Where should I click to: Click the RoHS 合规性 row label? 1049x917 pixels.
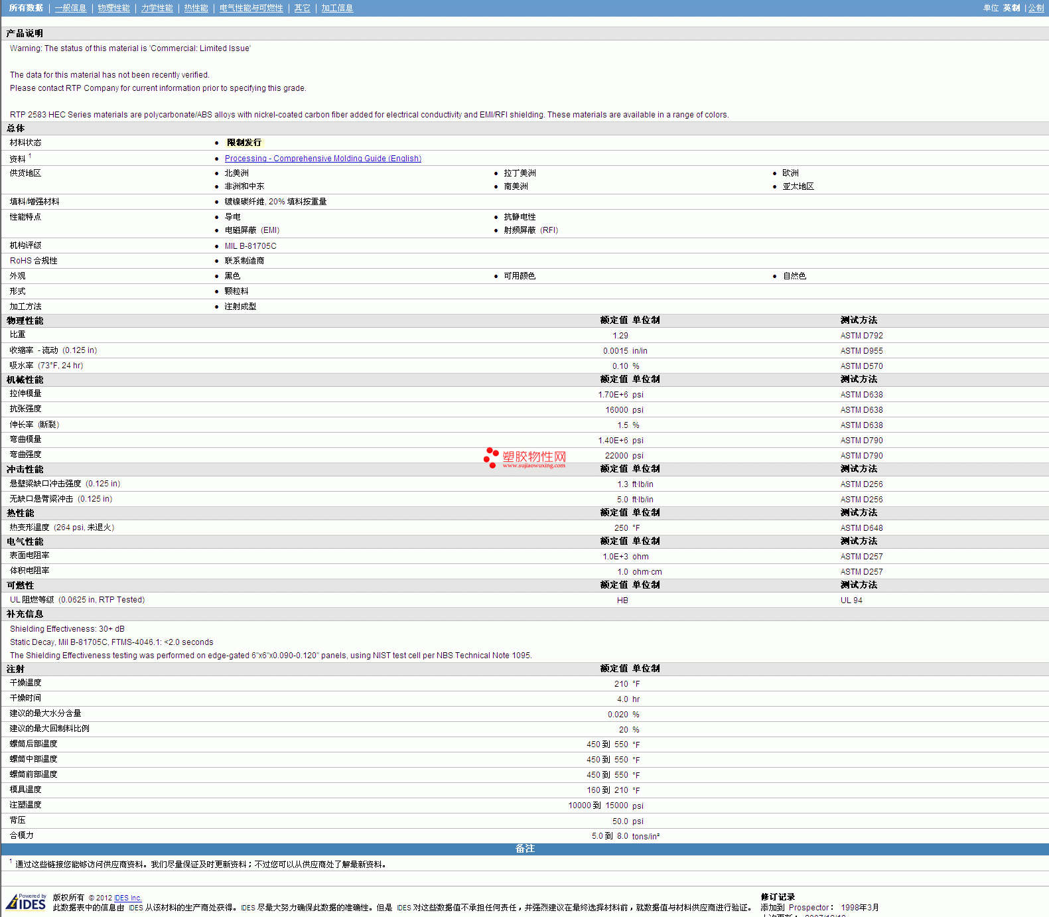pyautogui.click(x=34, y=261)
